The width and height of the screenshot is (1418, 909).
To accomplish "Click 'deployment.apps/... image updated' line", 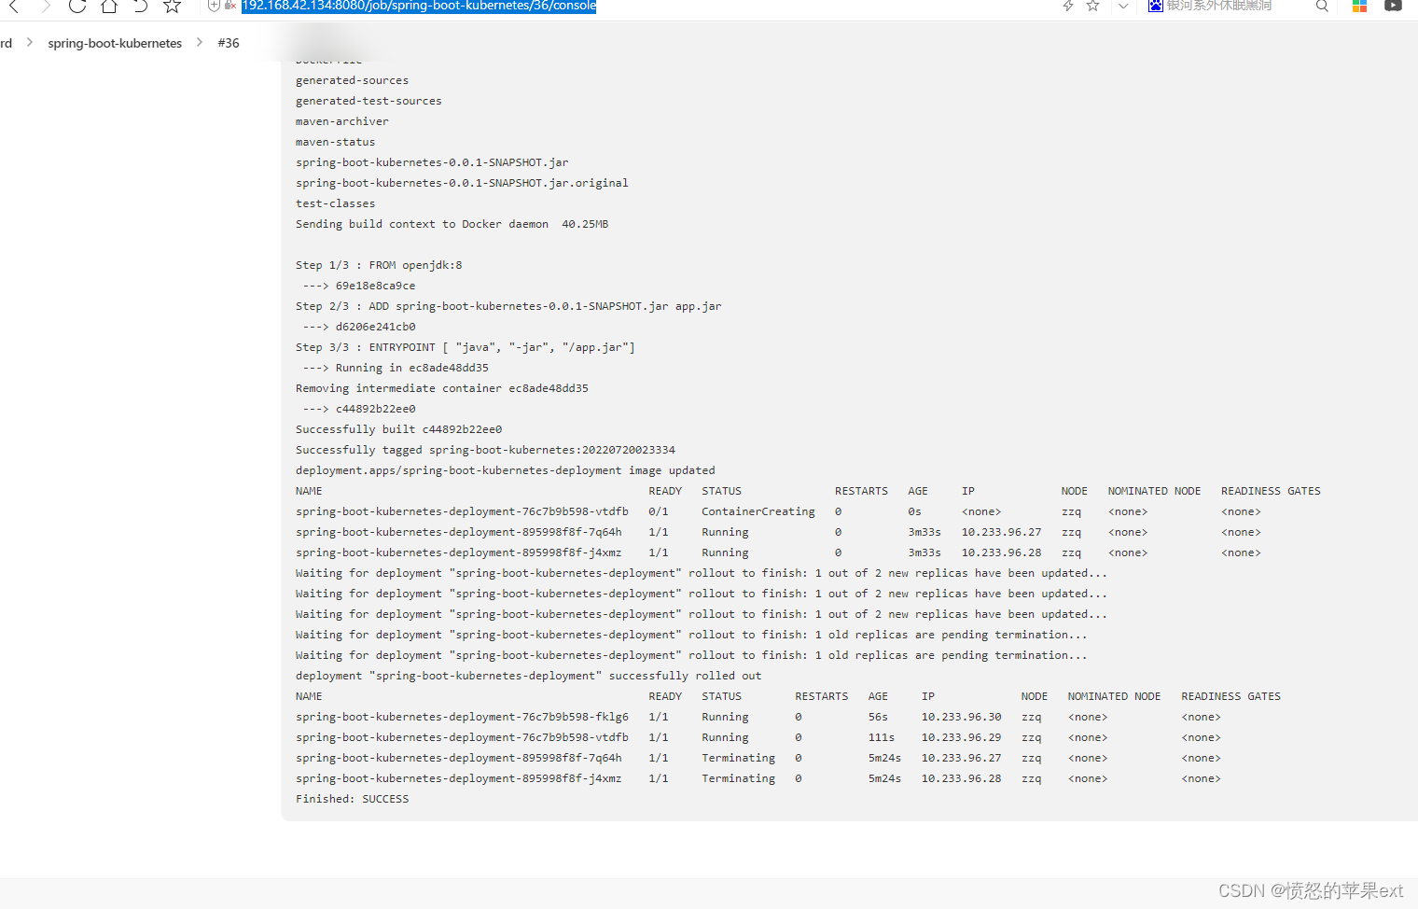I will point(506,470).
